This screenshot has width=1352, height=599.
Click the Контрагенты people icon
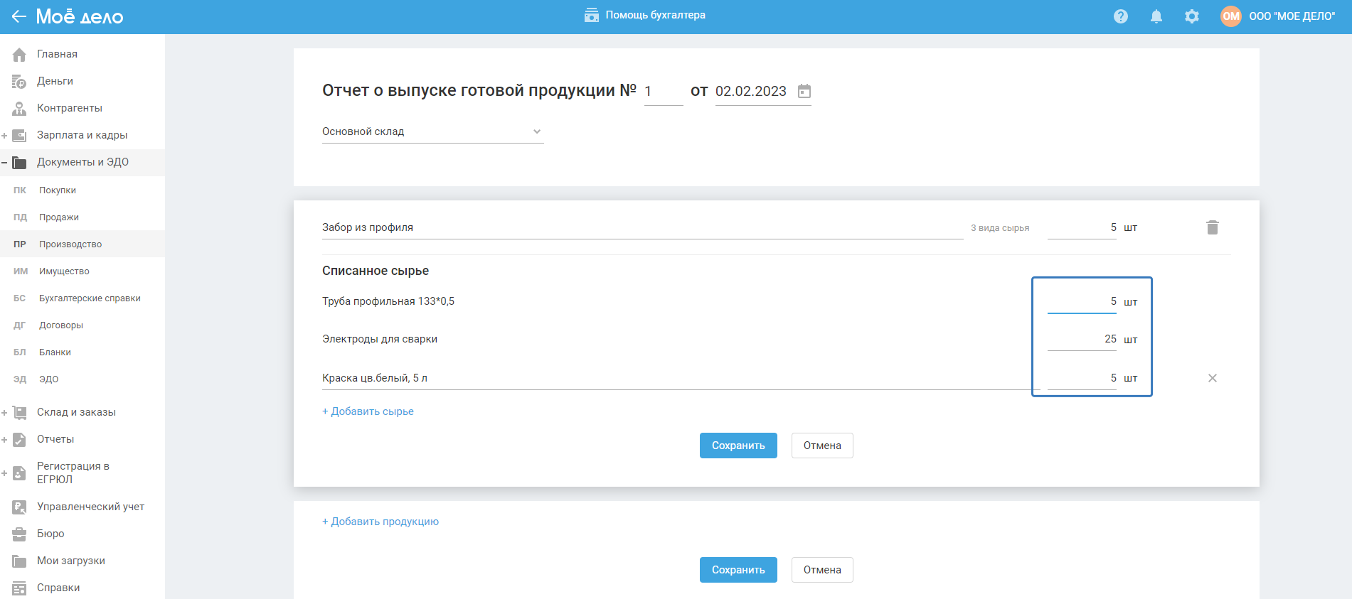click(19, 108)
